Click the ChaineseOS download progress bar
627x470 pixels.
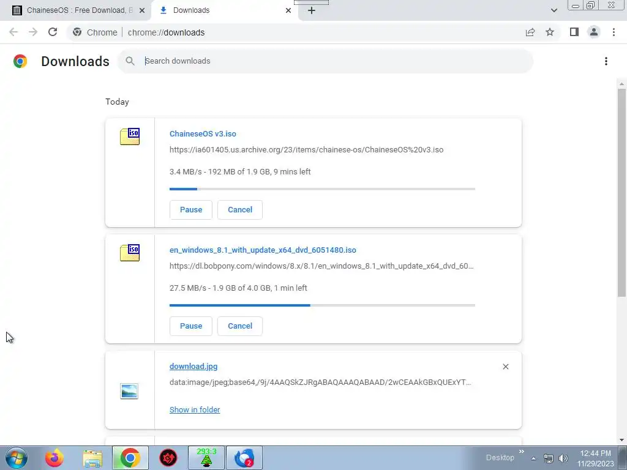pyautogui.click(x=322, y=189)
